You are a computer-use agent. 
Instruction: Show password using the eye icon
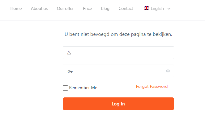pyautogui.click(x=168, y=71)
